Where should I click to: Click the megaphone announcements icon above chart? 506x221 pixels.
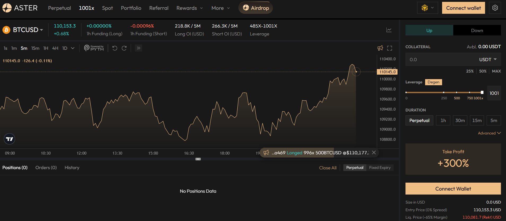click(380, 48)
